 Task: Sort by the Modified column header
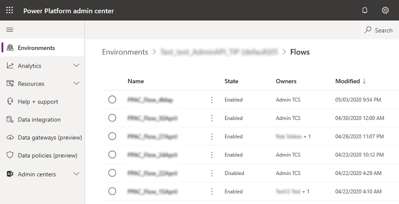click(347, 81)
